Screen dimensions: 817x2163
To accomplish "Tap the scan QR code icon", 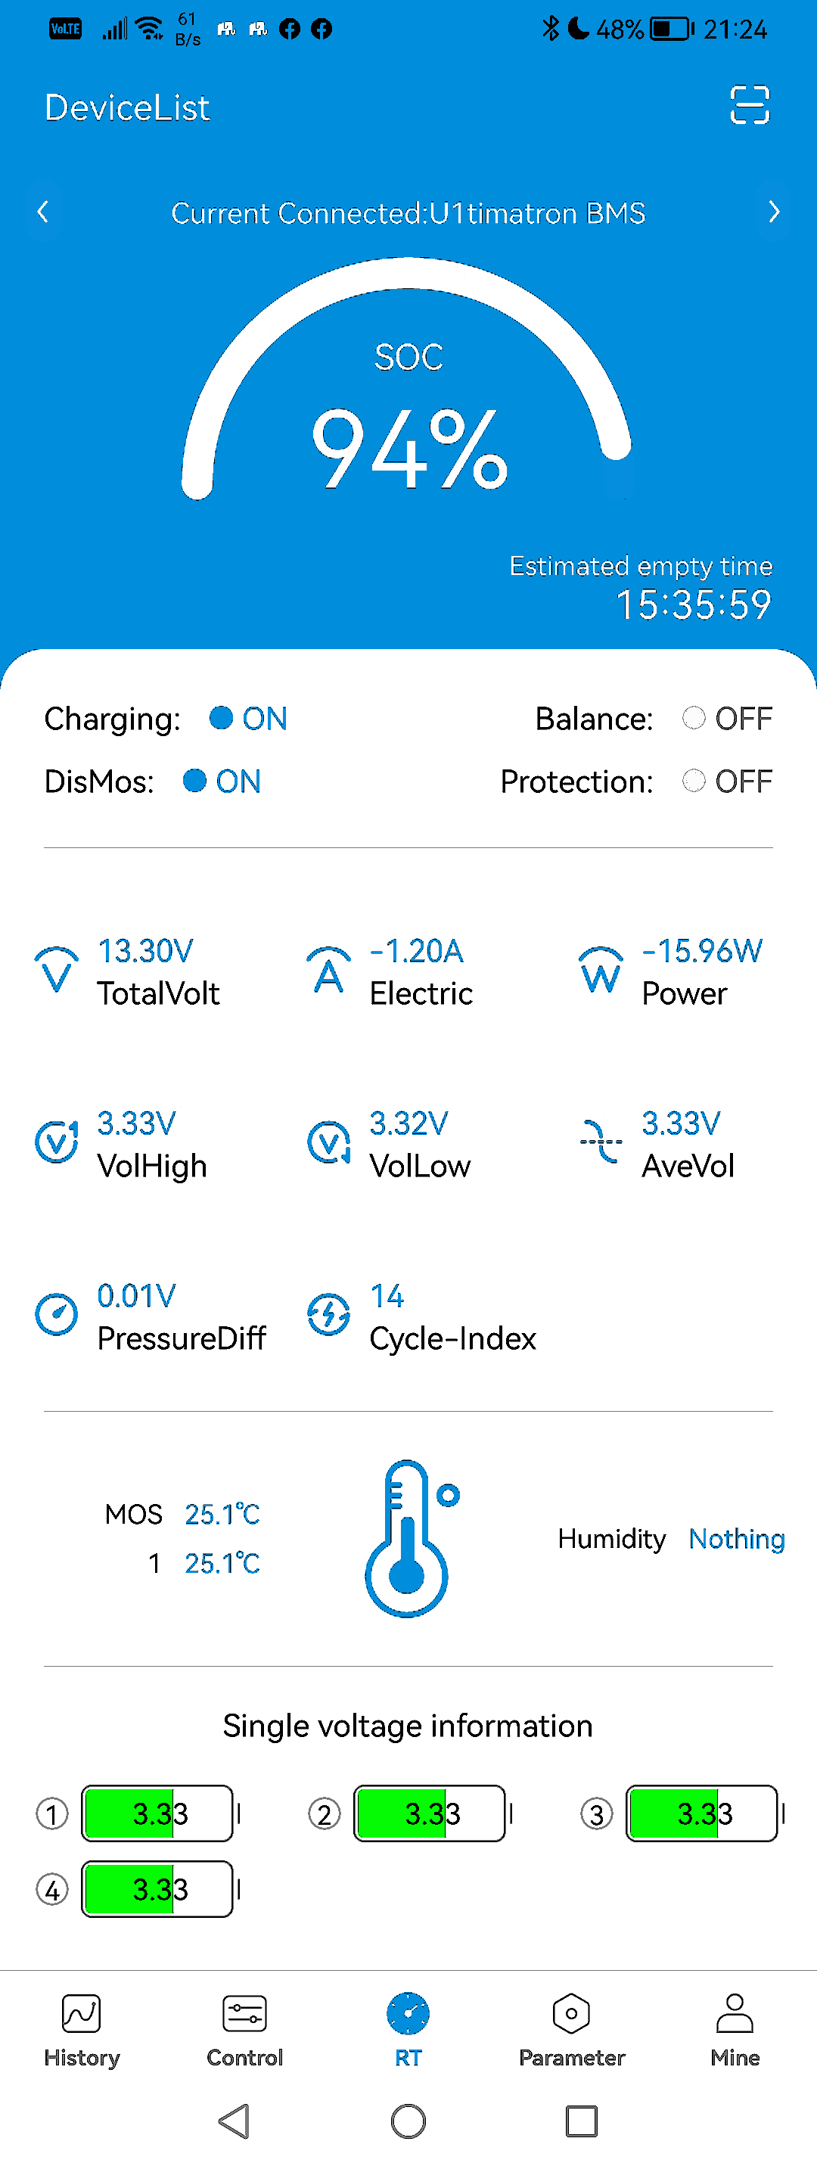I will pos(749,106).
